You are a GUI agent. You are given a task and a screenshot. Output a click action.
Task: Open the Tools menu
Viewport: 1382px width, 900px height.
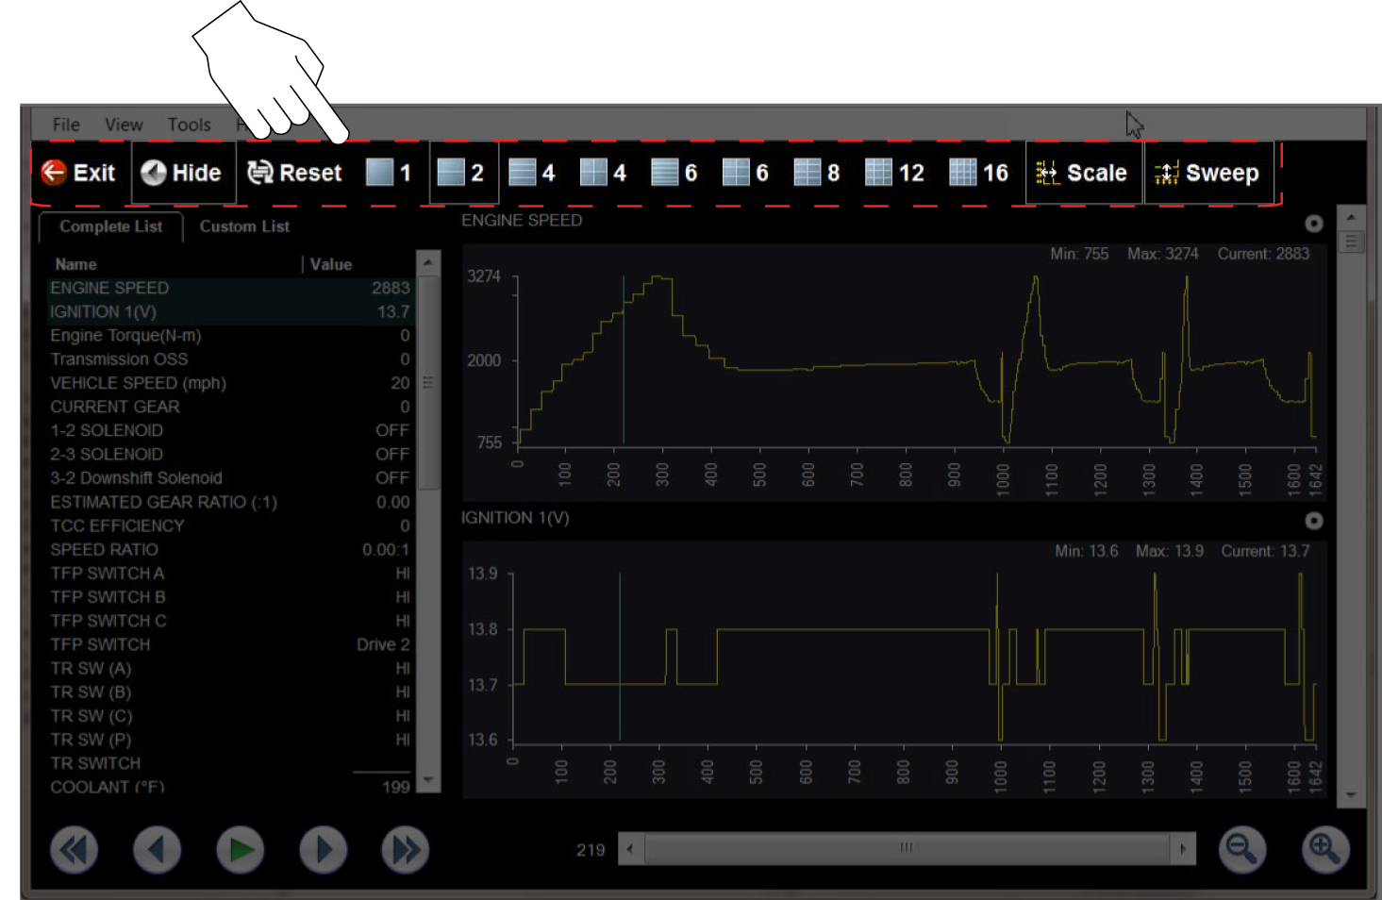(189, 125)
